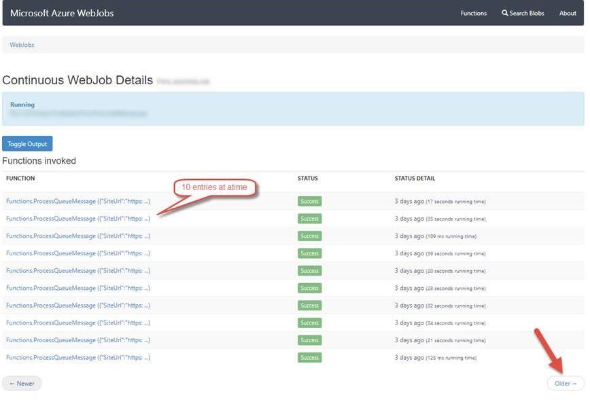Open the Microsoft Azure WebJobs home title
Viewport: 590px width, 404px height.
62,13
